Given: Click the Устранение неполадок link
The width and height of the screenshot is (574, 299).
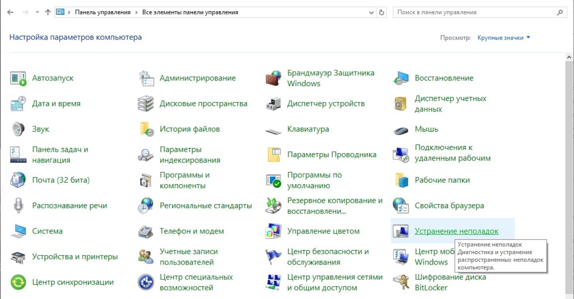Looking at the screenshot, I should click(456, 231).
